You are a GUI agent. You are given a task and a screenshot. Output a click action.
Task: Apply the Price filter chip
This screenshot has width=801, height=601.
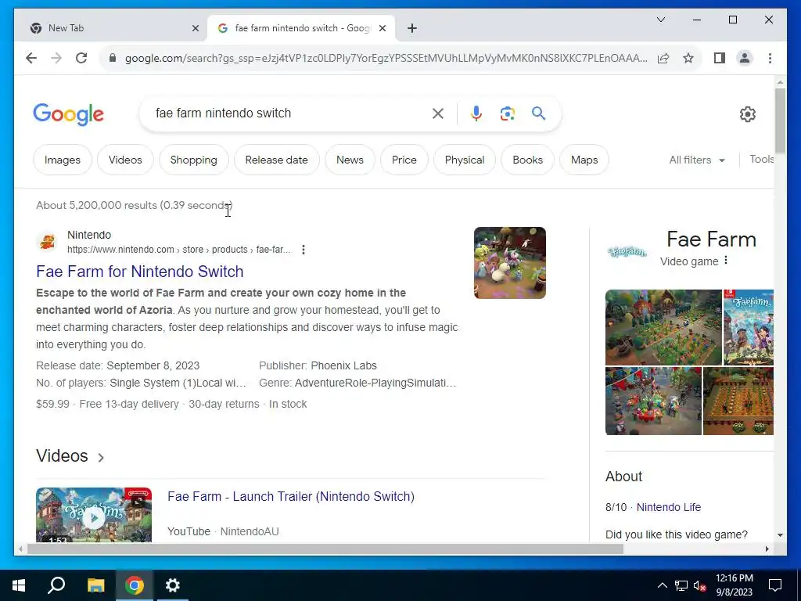(x=404, y=160)
